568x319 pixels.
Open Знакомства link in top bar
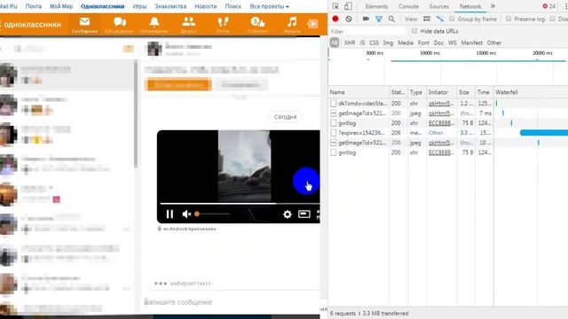pyautogui.click(x=170, y=6)
